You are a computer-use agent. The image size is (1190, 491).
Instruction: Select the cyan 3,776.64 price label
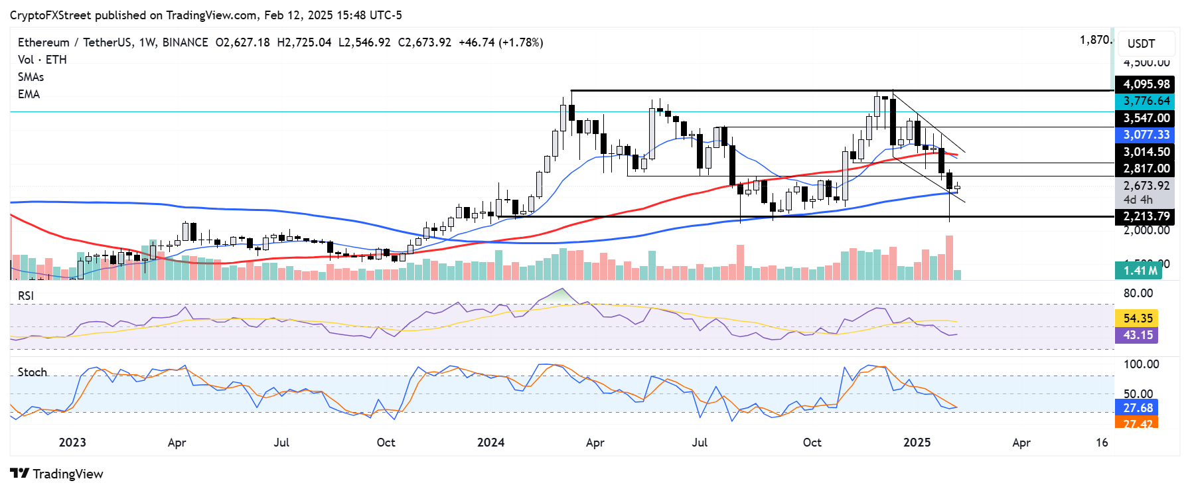(x=1146, y=101)
